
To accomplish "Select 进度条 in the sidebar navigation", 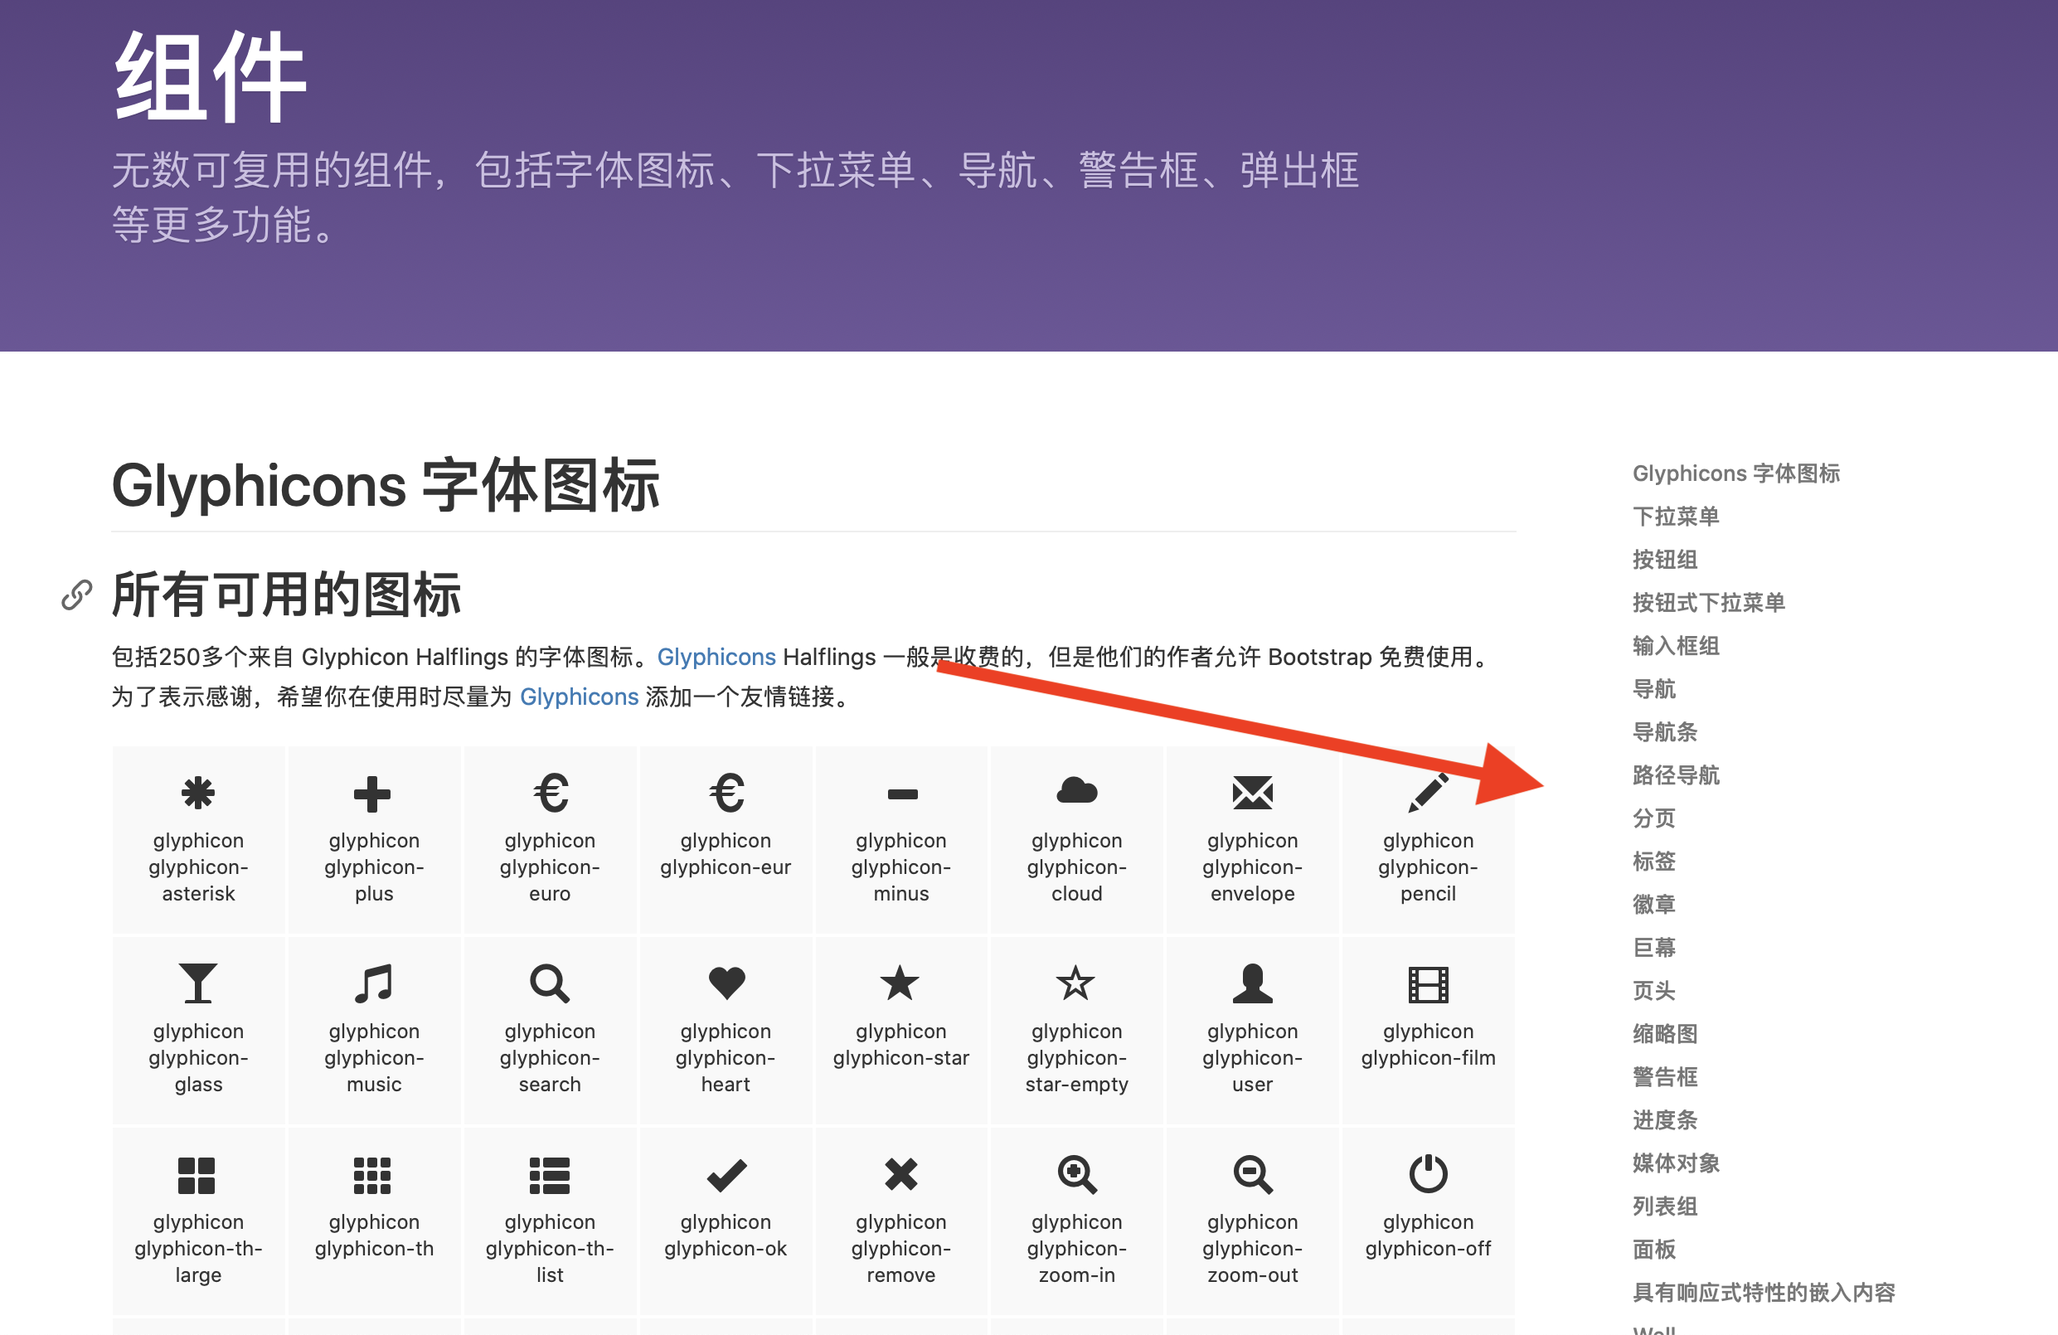I will tap(1663, 1119).
